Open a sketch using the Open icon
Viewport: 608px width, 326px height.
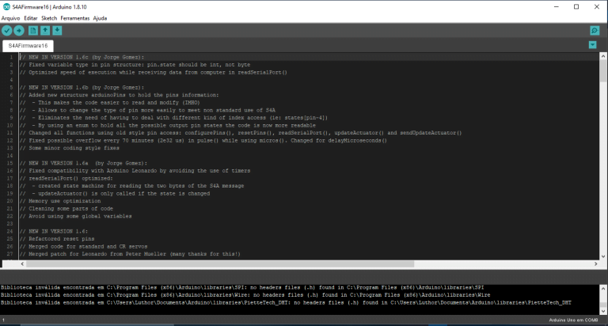(x=45, y=30)
